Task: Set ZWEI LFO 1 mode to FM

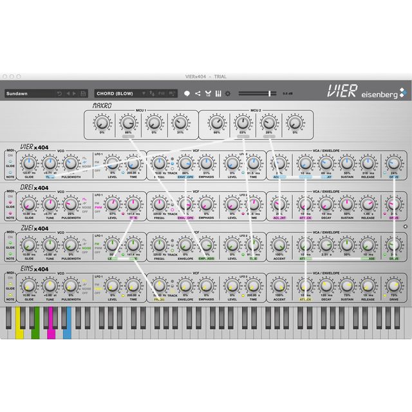Action: tap(97, 244)
